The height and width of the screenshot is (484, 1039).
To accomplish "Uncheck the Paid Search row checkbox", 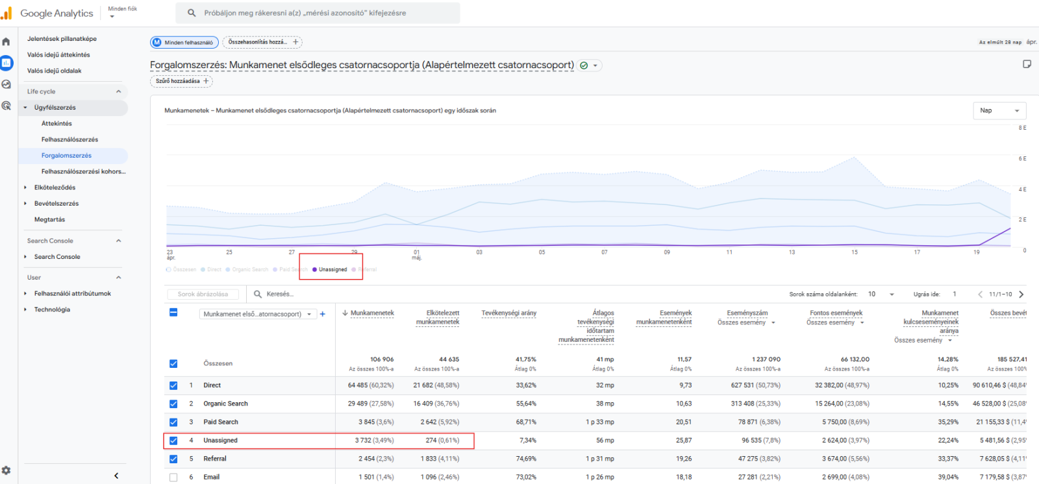I will pos(173,422).
